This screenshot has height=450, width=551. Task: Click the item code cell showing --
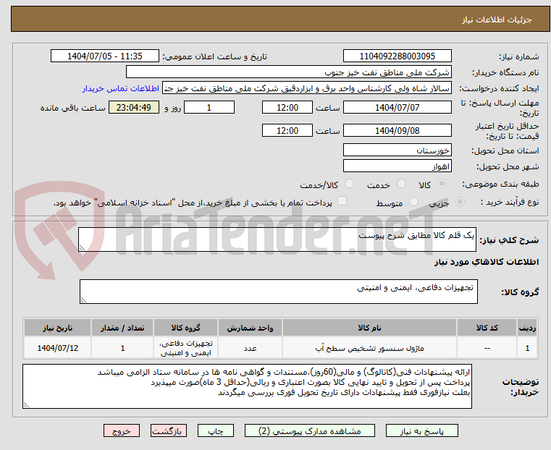click(x=487, y=348)
